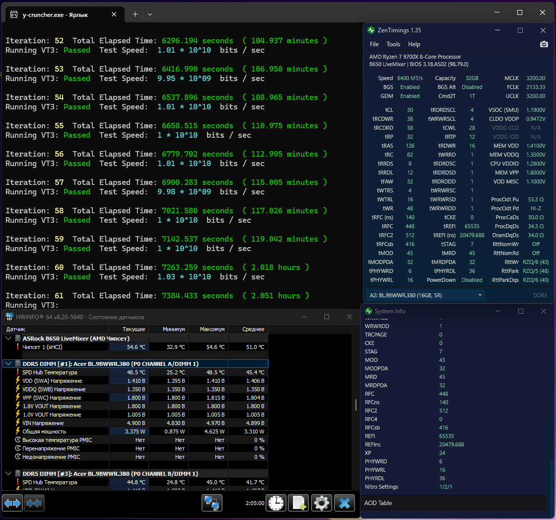This screenshot has width=556, height=520.
Task: Open terminal tab profile dropdown chevron
Action: point(150,14)
